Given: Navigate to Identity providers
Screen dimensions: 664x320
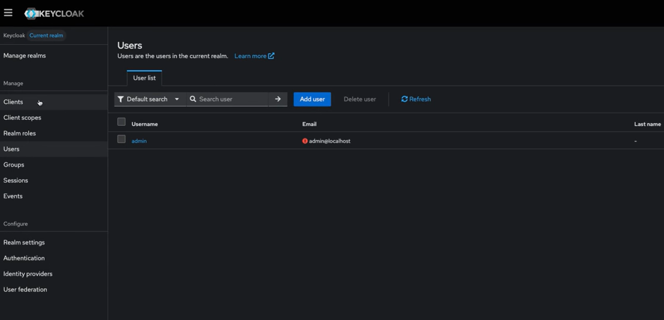Looking at the screenshot, I should click(28, 274).
